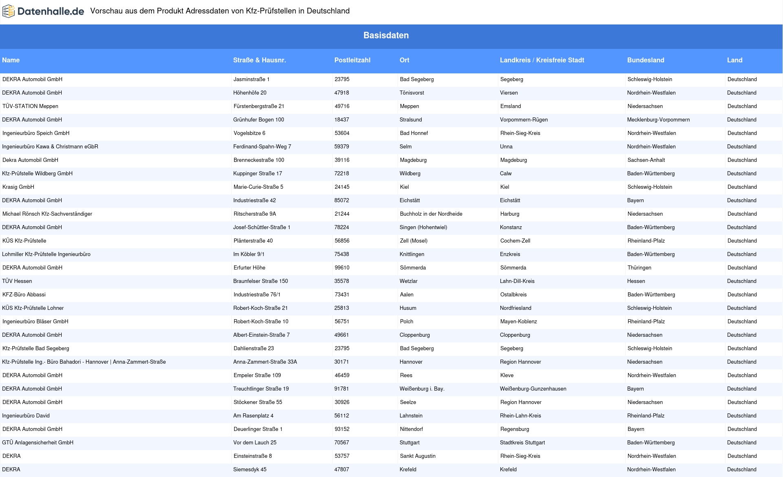Click the Datenhalle.de logo icon
This screenshot has width=783, height=477.
click(x=9, y=11)
